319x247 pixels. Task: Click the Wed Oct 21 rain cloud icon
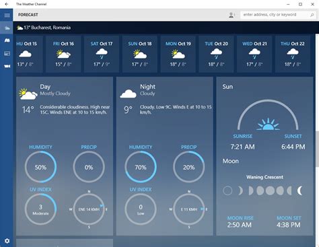[x=254, y=54]
